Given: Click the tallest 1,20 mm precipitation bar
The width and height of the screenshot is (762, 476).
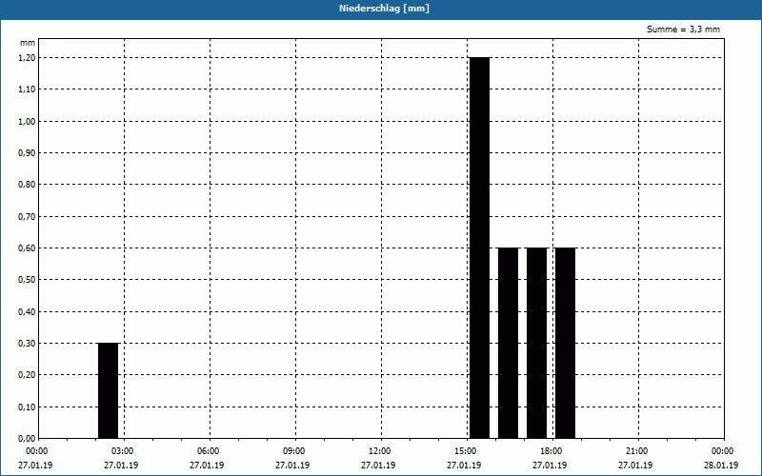Looking at the screenshot, I should pos(480,248).
